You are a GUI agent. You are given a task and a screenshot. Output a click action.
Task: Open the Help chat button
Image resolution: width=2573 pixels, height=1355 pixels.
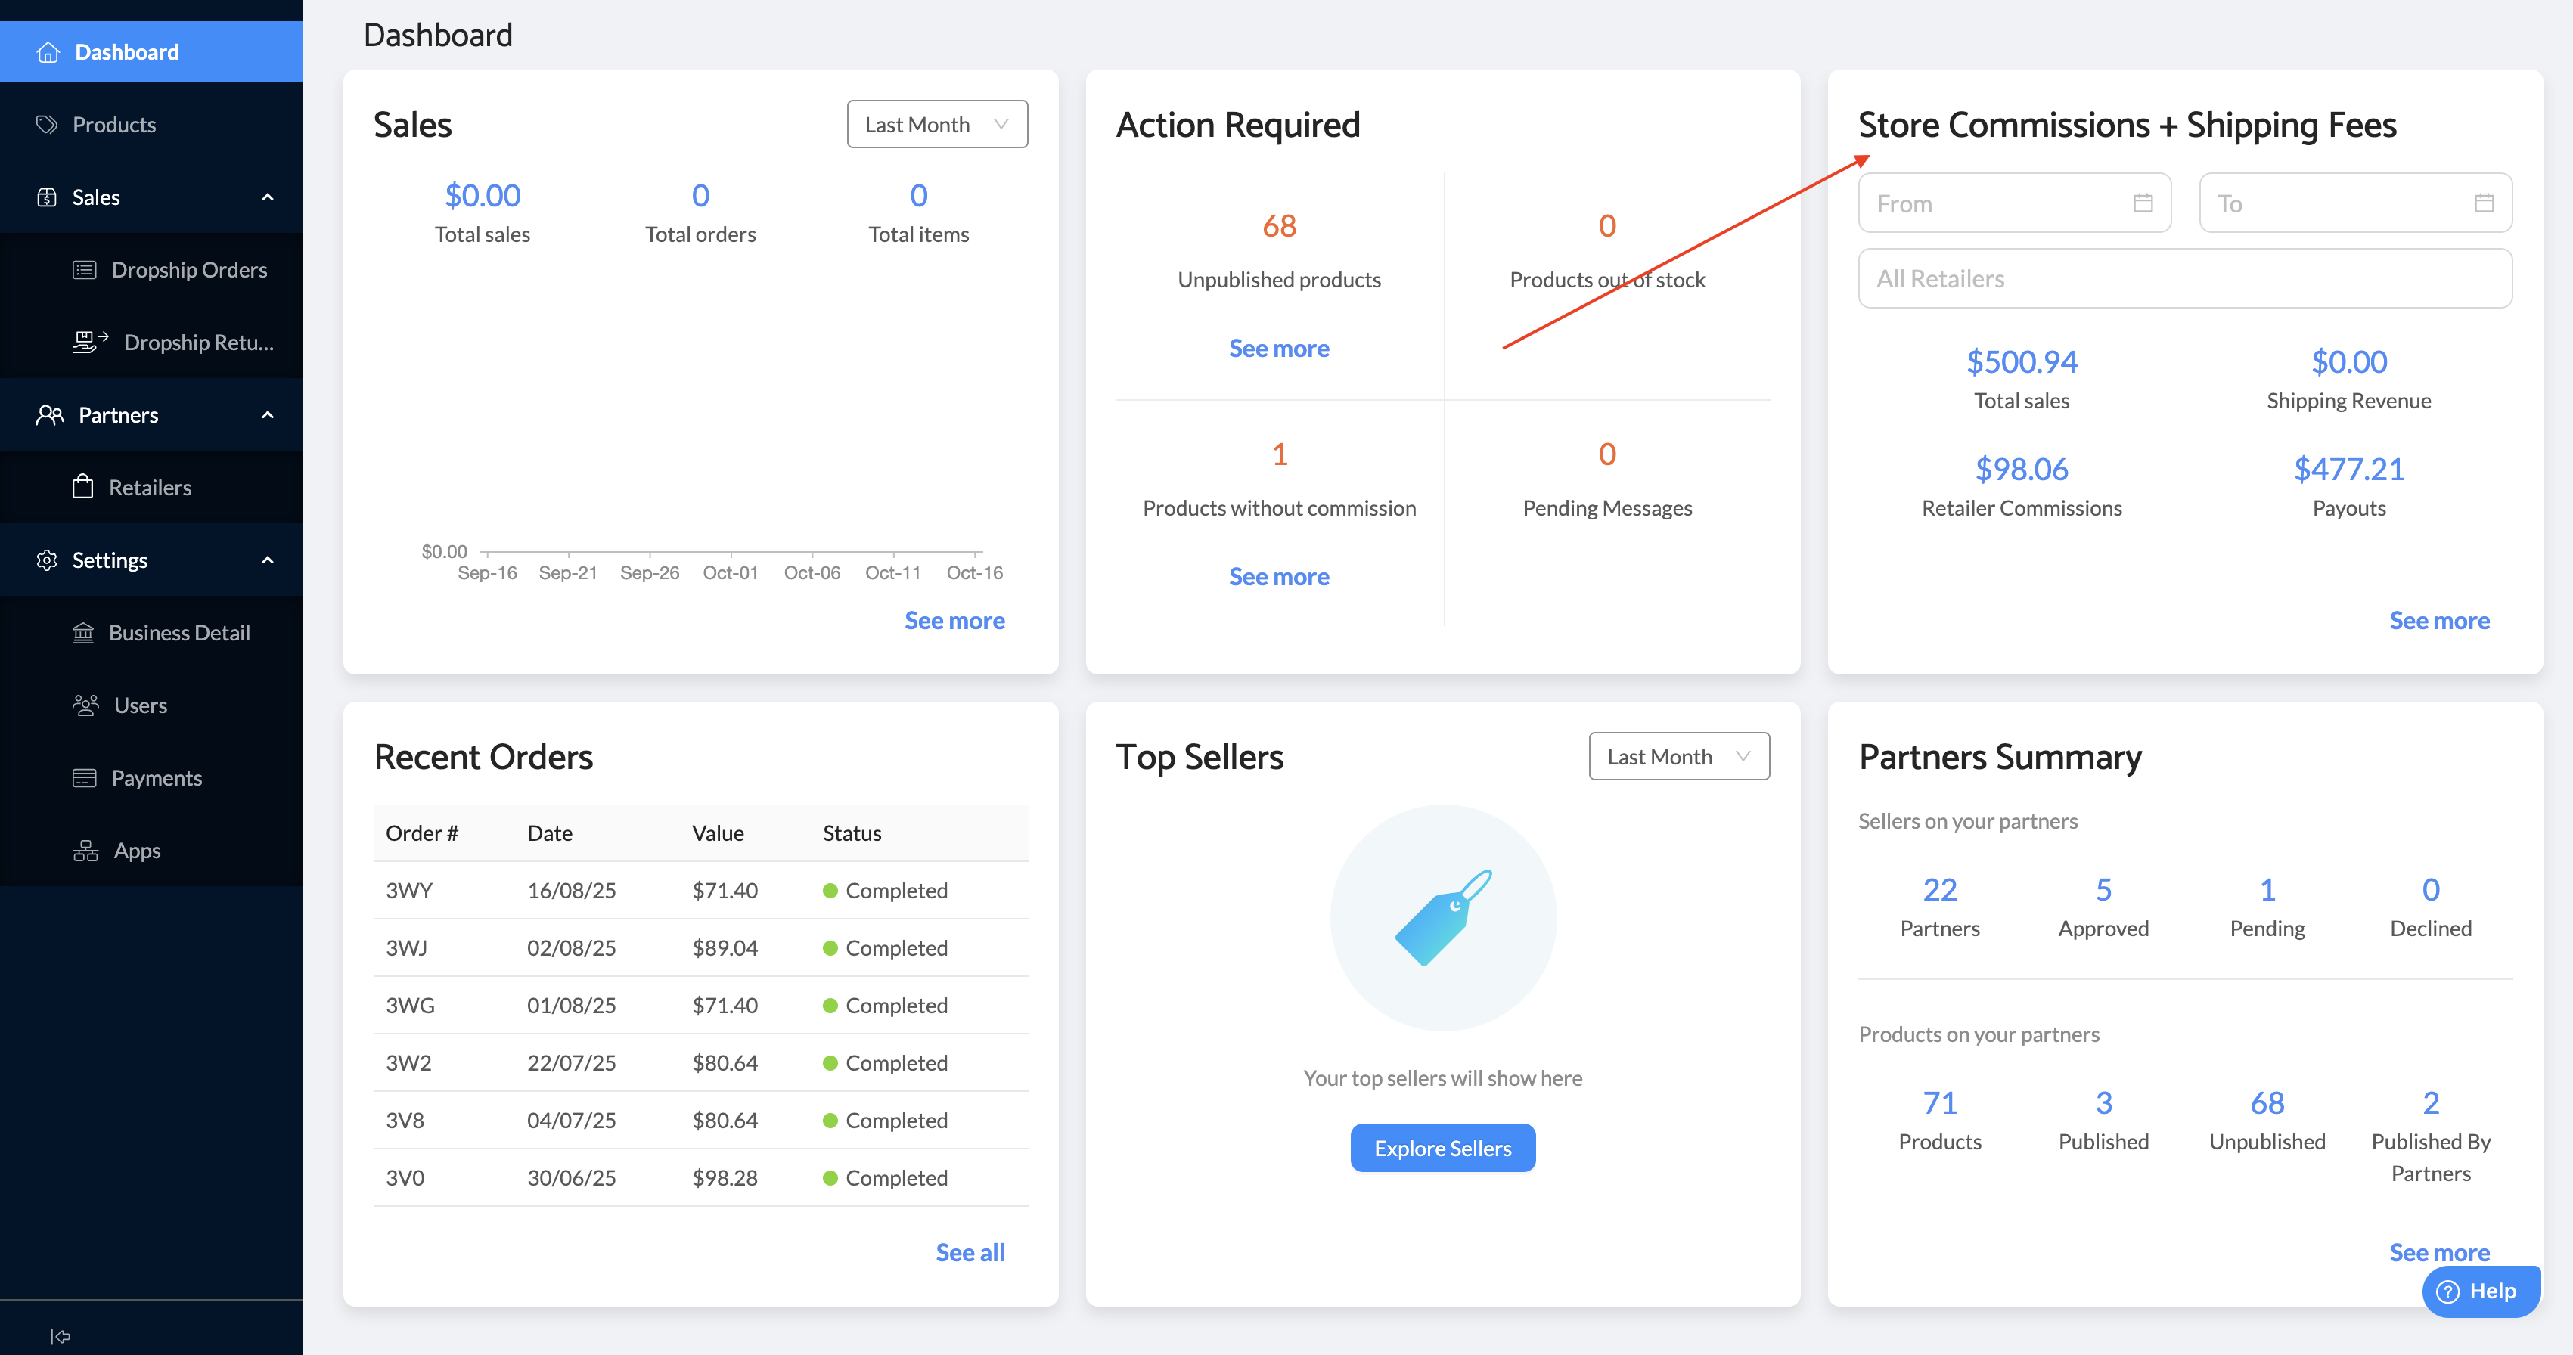click(2480, 1291)
